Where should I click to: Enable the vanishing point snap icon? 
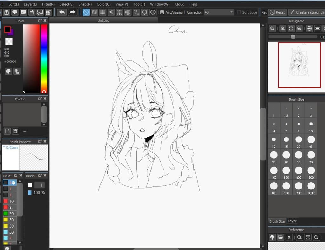coord(111,12)
